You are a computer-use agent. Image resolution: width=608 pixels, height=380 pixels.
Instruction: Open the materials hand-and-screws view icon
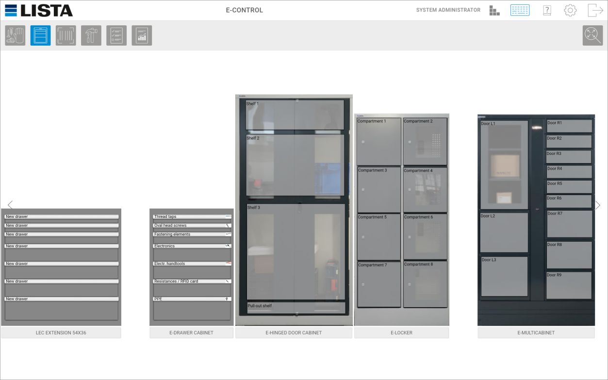[15, 35]
